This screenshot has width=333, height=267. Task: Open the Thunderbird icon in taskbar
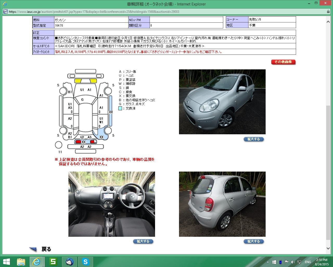pos(69,262)
